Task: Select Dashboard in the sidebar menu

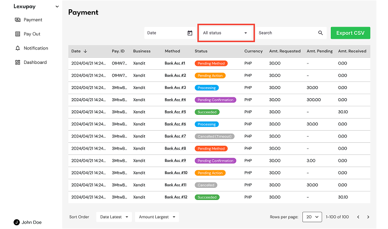Action: click(35, 62)
